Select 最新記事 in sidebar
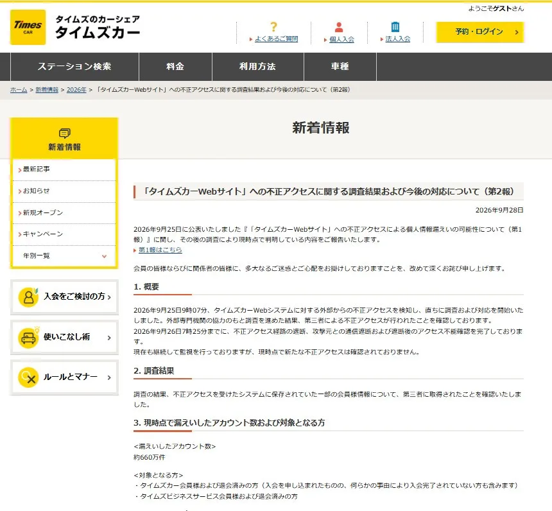 click(64, 169)
